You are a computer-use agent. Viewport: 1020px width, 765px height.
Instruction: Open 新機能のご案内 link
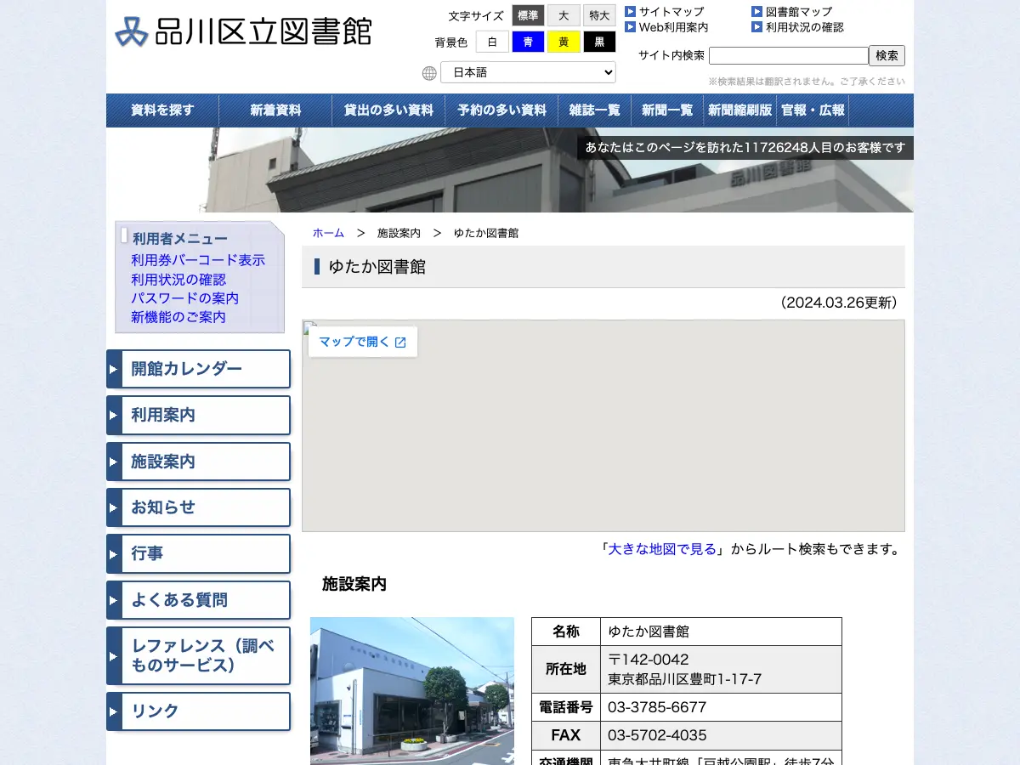point(178,317)
